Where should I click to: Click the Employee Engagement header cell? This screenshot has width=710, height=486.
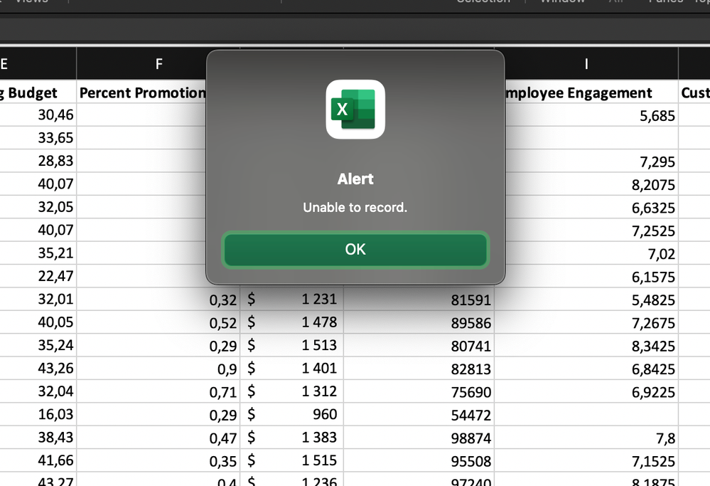tap(591, 93)
